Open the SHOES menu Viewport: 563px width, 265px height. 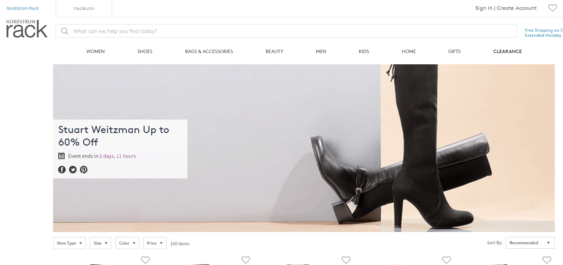[x=145, y=51]
